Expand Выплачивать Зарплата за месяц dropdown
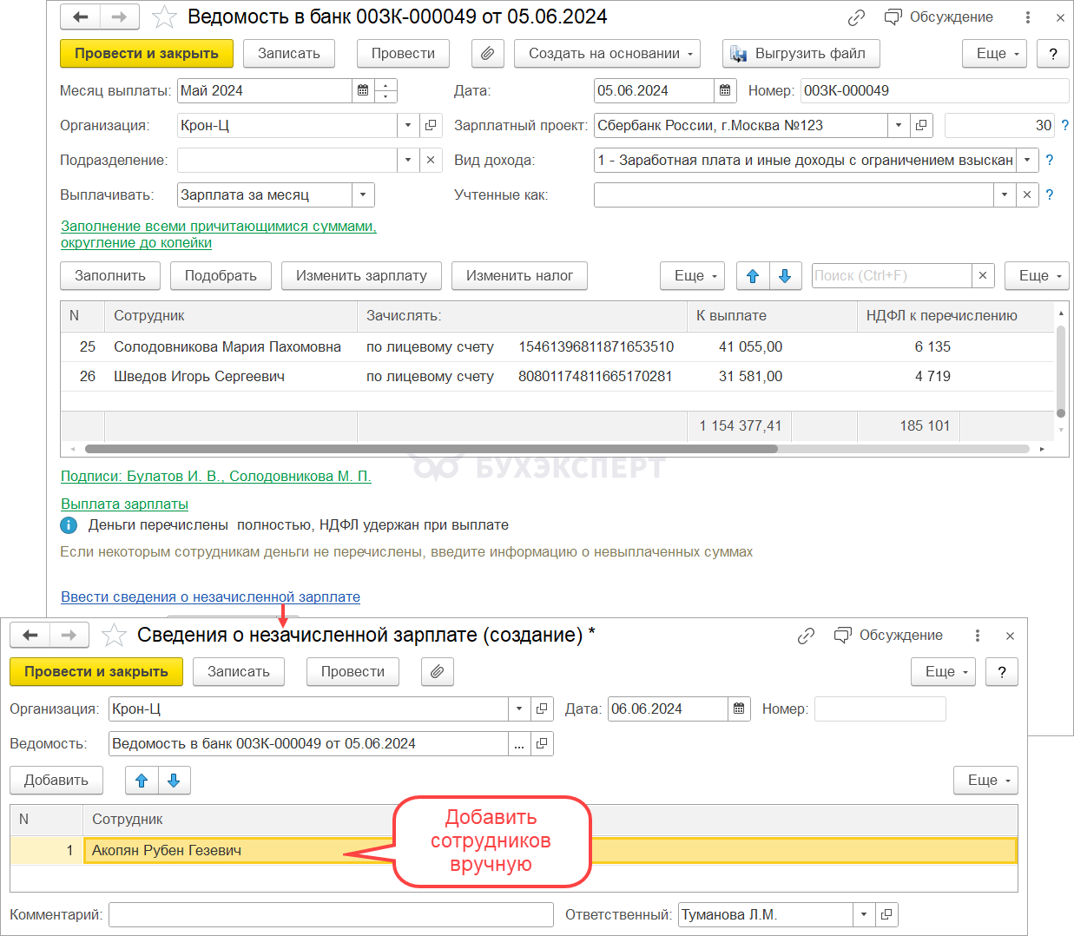 363,194
